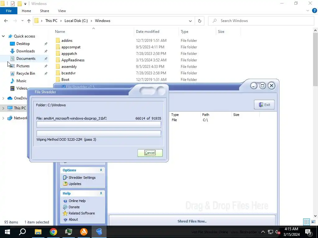
Task: Sort by the Name column header
Action: point(60,32)
